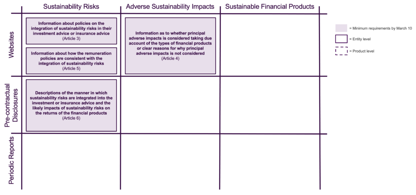
Task: Click the shaded minimum requirements legend swatch
Action: [341, 28]
